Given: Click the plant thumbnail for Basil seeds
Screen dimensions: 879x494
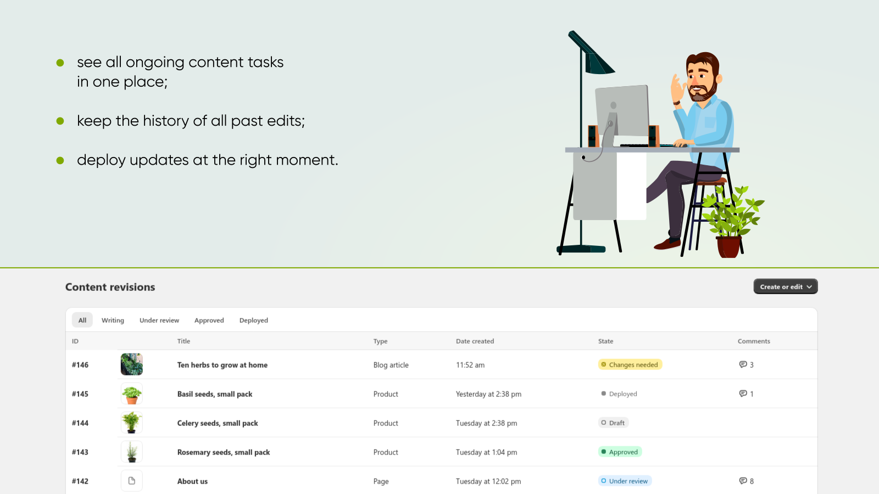Looking at the screenshot, I should click(x=131, y=394).
